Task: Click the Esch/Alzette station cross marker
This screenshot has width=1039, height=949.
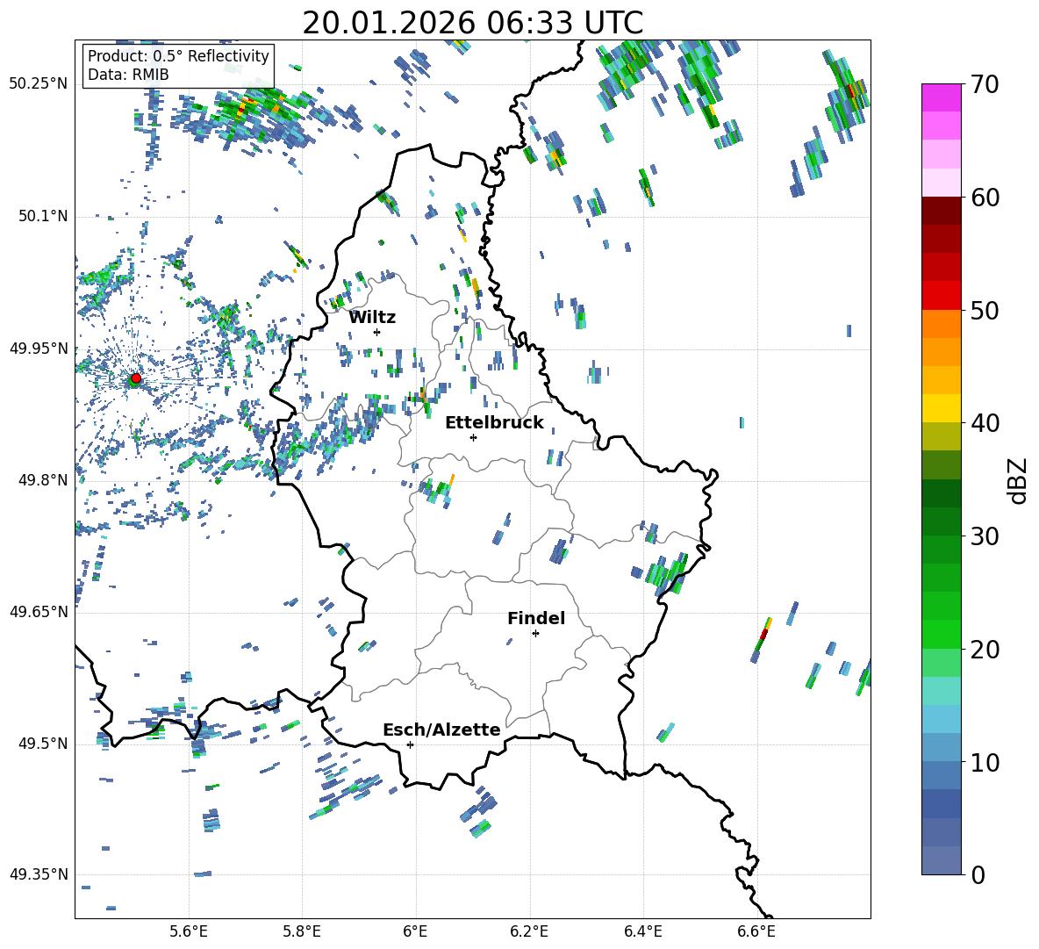Action: (410, 744)
